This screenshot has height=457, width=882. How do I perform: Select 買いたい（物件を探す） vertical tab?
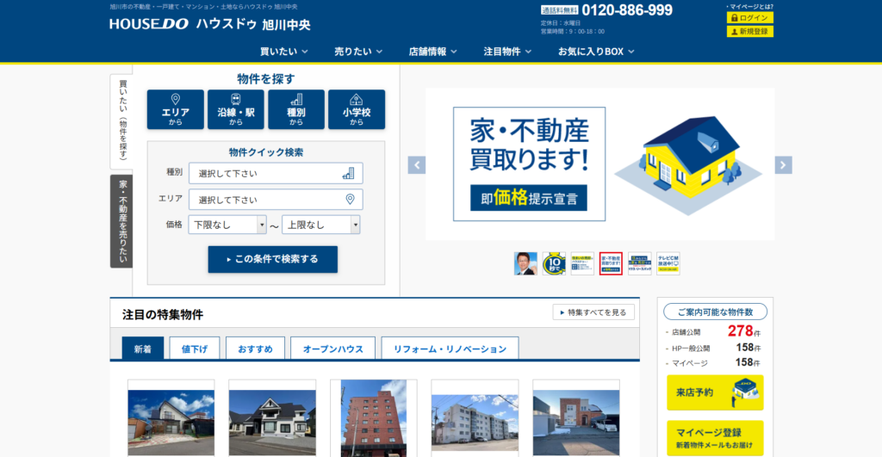[121, 120]
